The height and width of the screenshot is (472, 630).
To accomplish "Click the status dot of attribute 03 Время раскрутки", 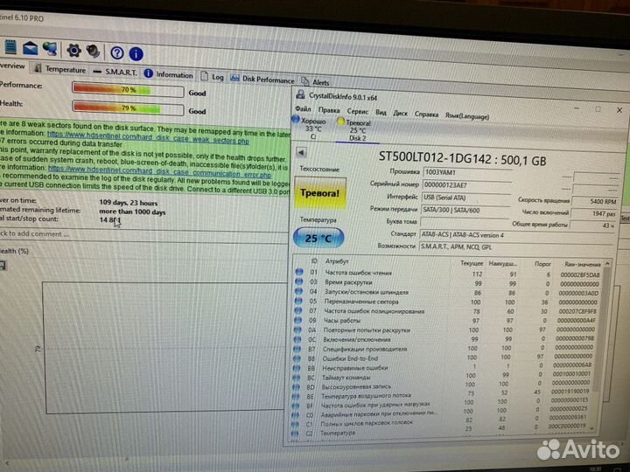I will [x=299, y=281].
